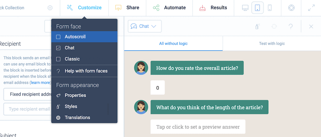Select the Test with logic tab

(x=272, y=43)
